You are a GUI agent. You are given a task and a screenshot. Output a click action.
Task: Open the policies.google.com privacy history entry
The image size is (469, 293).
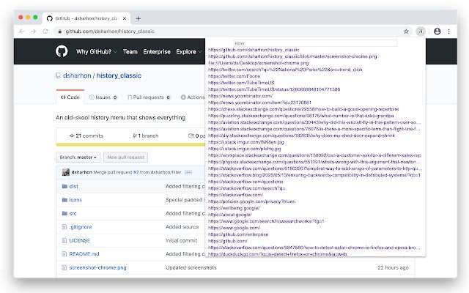point(251,201)
